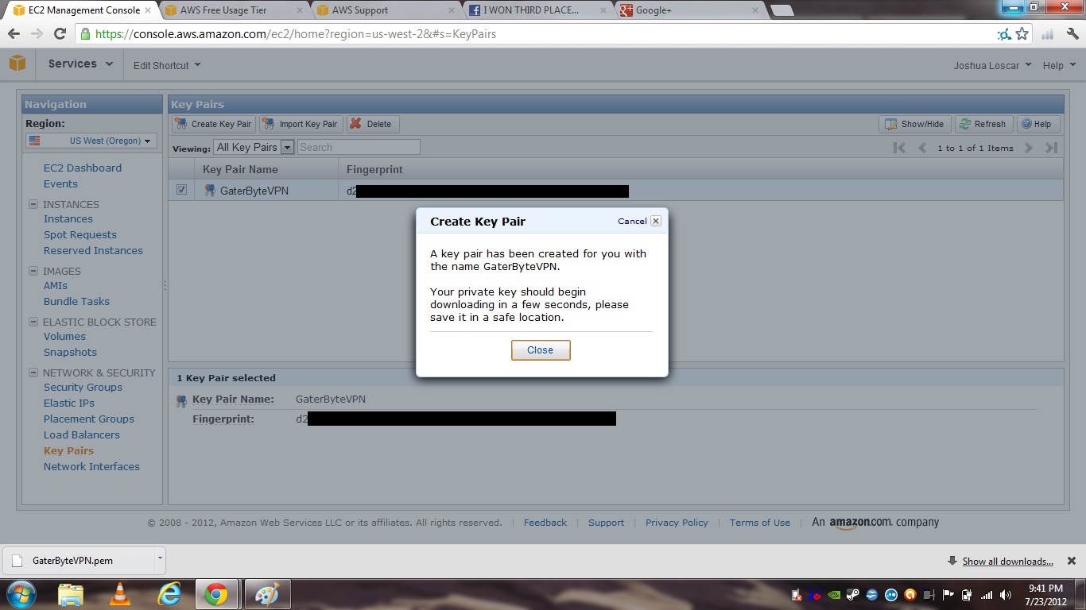Open Network Interfaces navigation link

(x=91, y=466)
